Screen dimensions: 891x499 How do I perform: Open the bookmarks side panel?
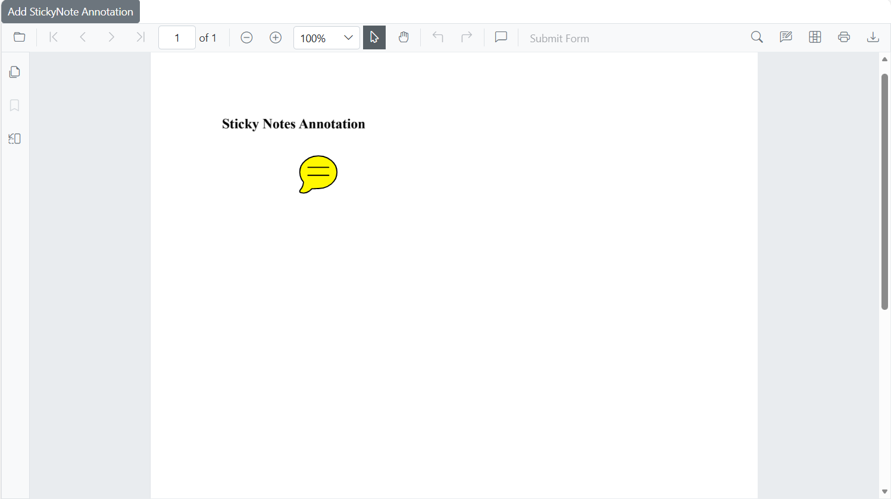coord(15,105)
